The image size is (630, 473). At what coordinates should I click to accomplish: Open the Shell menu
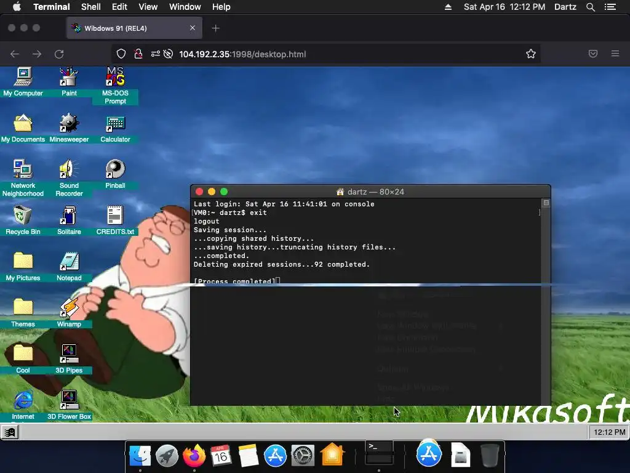click(x=91, y=7)
